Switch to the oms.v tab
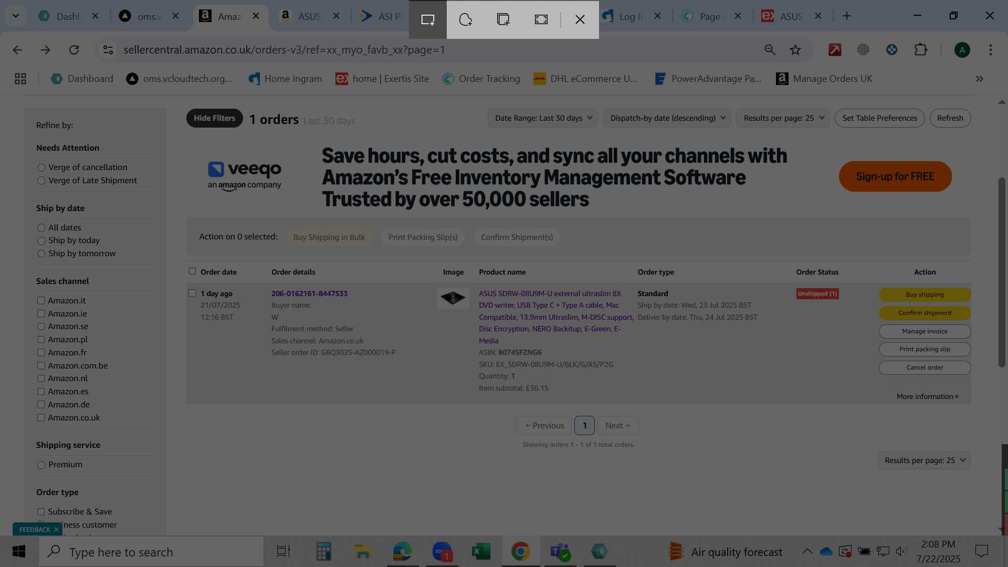Image resolution: width=1008 pixels, height=567 pixels. [x=150, y=16]
